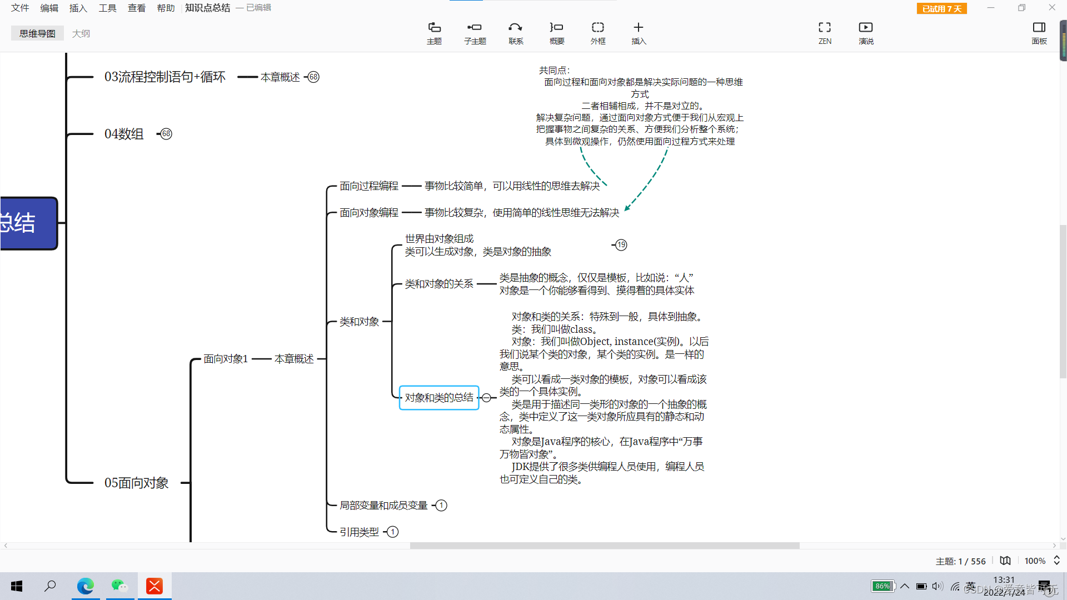
Task: Check battery status tray icon
Action: point(921,586)
